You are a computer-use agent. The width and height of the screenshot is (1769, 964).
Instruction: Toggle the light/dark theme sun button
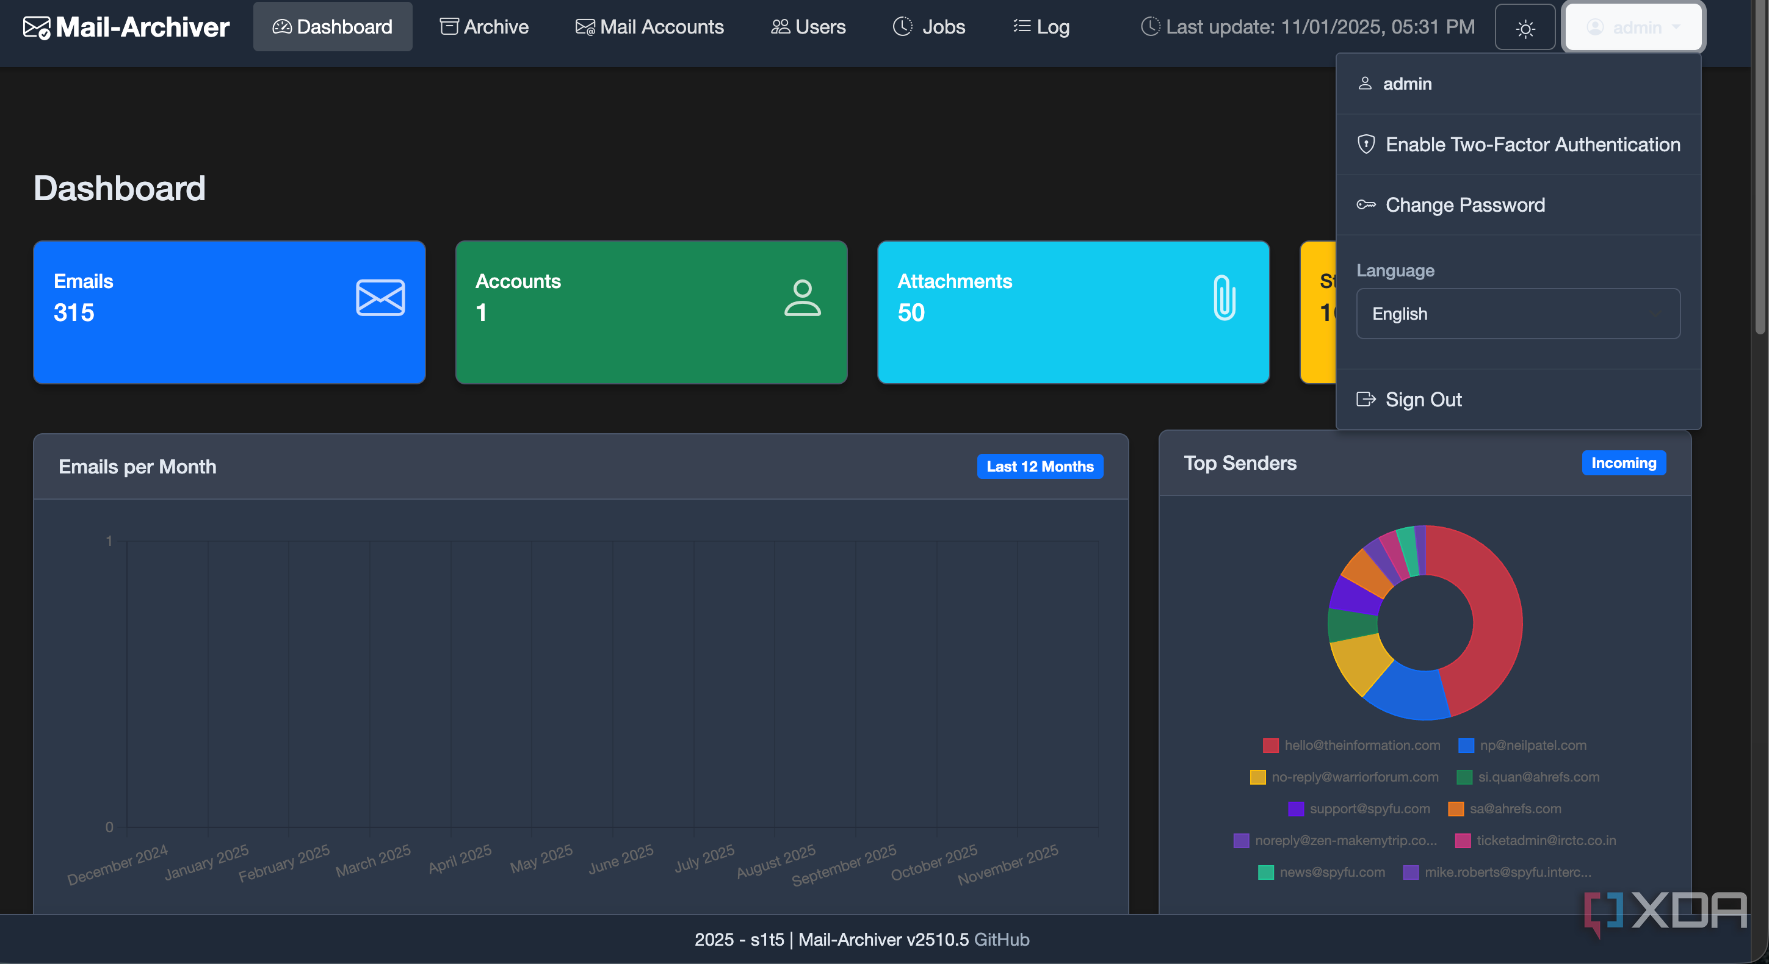[x=1525, y=27]
